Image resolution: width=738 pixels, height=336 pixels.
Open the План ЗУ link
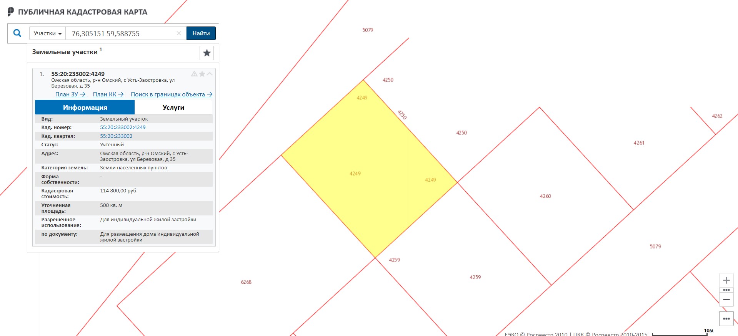(70, 94)
